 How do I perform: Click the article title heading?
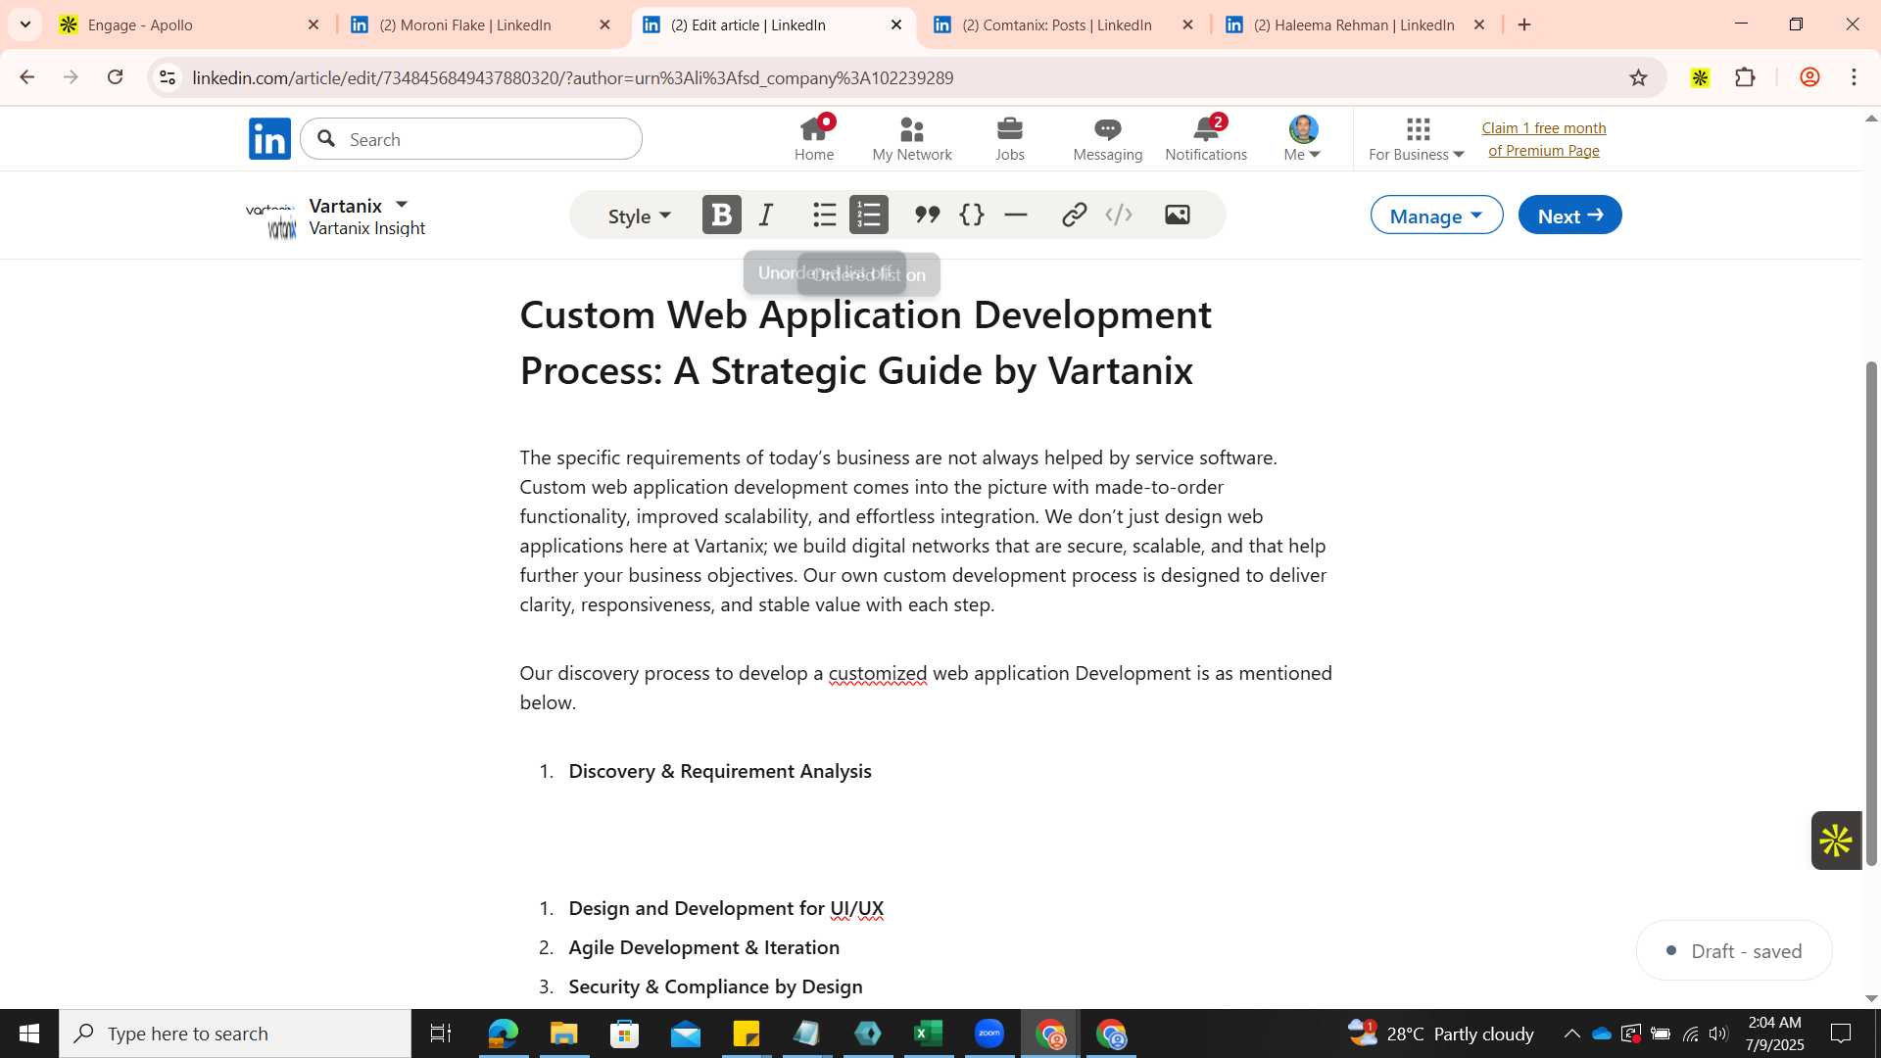pyautogui.click(x=866, y=342)
